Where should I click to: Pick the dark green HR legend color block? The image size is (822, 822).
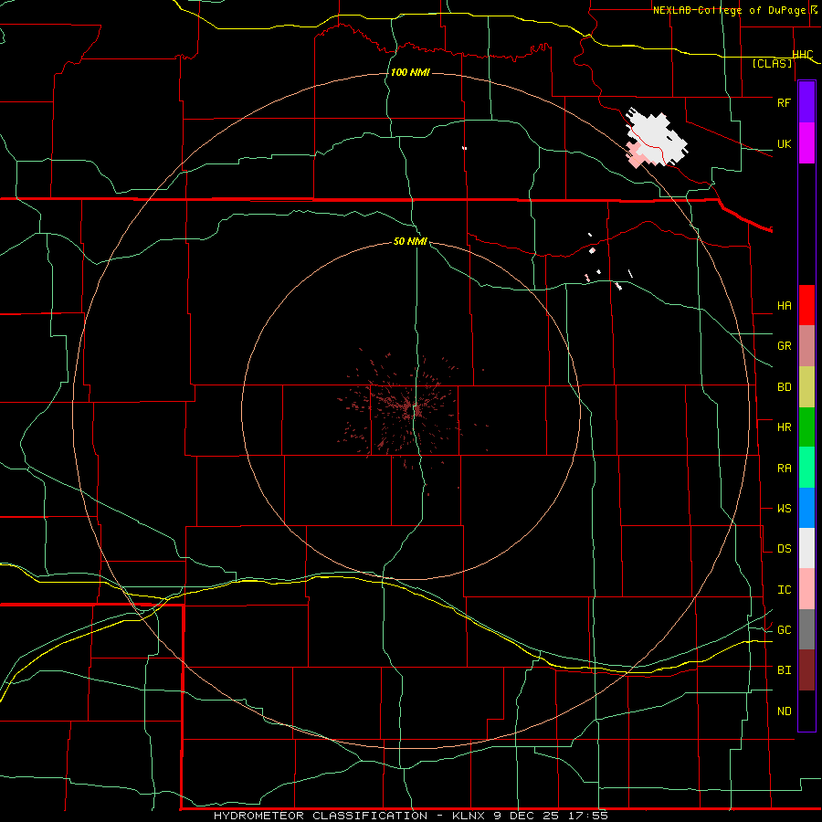[806, 427]
